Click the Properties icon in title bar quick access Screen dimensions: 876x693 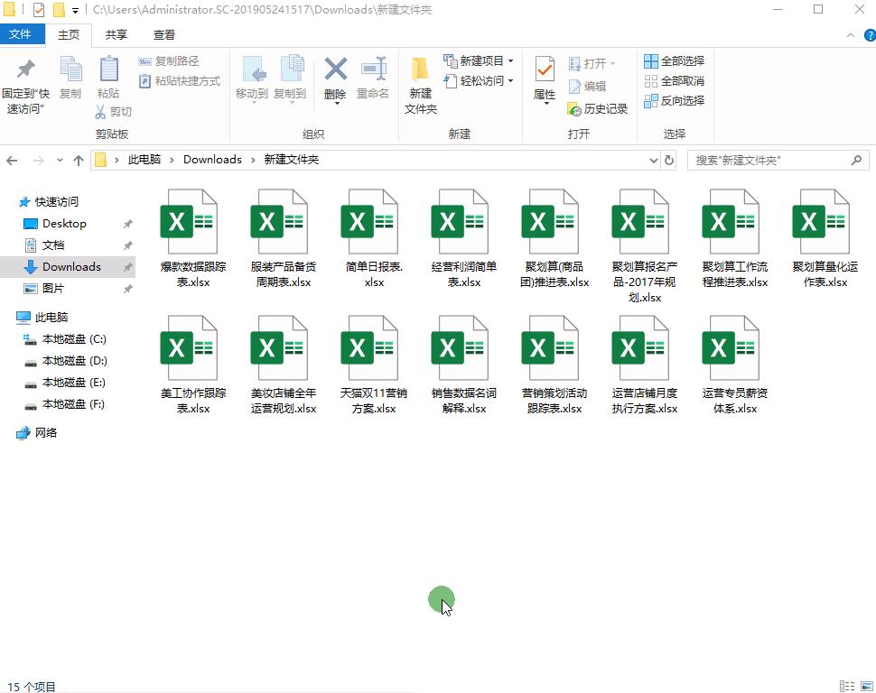click(x=39, y=10)
